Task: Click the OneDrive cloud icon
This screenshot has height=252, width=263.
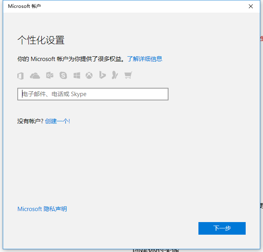Action: coord(35,75)
